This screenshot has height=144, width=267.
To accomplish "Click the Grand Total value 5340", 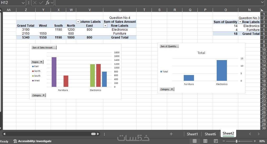I will coord(26,38).
